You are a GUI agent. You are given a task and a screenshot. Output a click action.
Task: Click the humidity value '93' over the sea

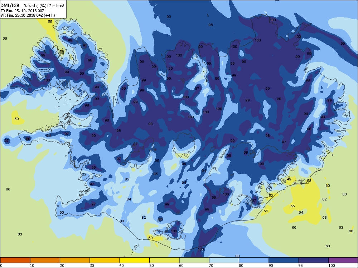[169, 17]
